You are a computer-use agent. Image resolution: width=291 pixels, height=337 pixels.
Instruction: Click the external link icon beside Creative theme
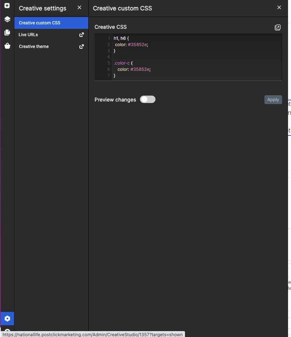pyautogui.click(x=82, y=47)
